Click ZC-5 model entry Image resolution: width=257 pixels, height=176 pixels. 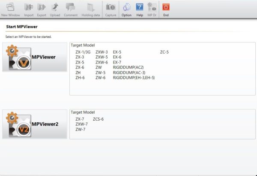tap(164, 52)
